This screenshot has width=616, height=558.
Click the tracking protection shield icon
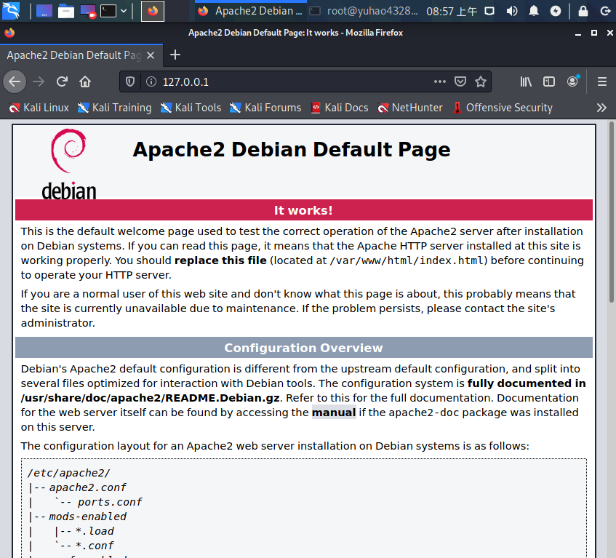130,81
